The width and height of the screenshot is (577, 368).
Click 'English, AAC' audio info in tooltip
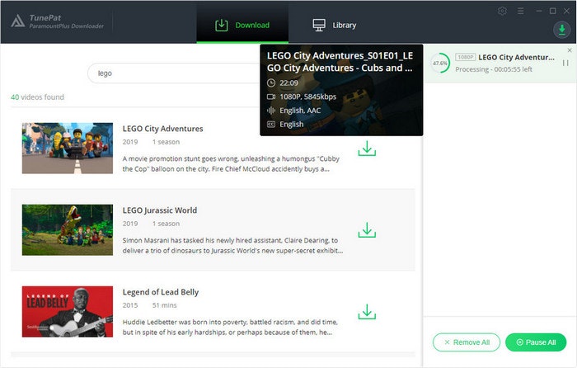coord(300,111)
